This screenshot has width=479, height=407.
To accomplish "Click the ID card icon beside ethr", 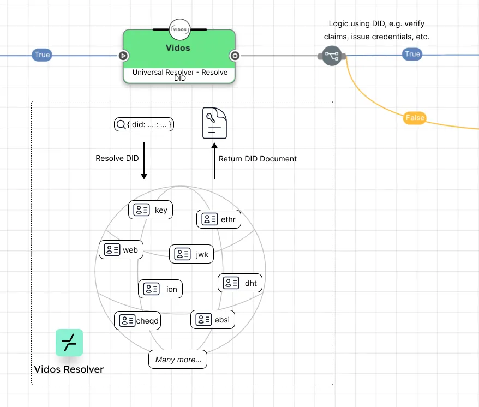I will click(x=209, y=219).
